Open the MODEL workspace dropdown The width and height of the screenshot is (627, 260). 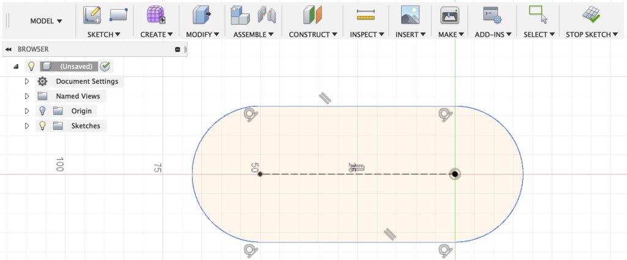pos(46,21)
